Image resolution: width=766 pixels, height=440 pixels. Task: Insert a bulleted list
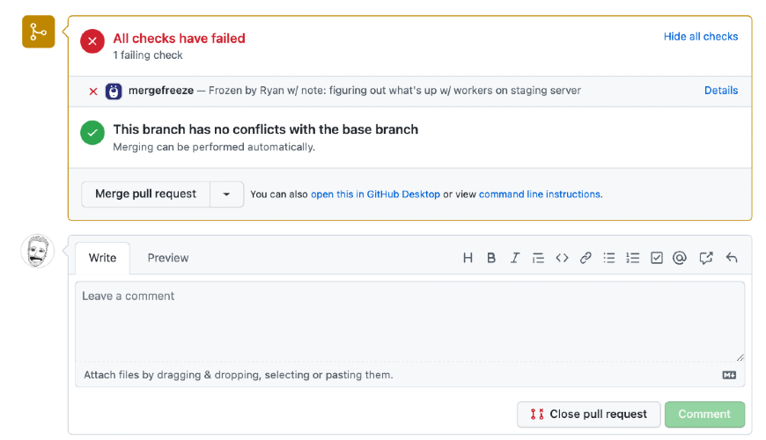[608, 258]
